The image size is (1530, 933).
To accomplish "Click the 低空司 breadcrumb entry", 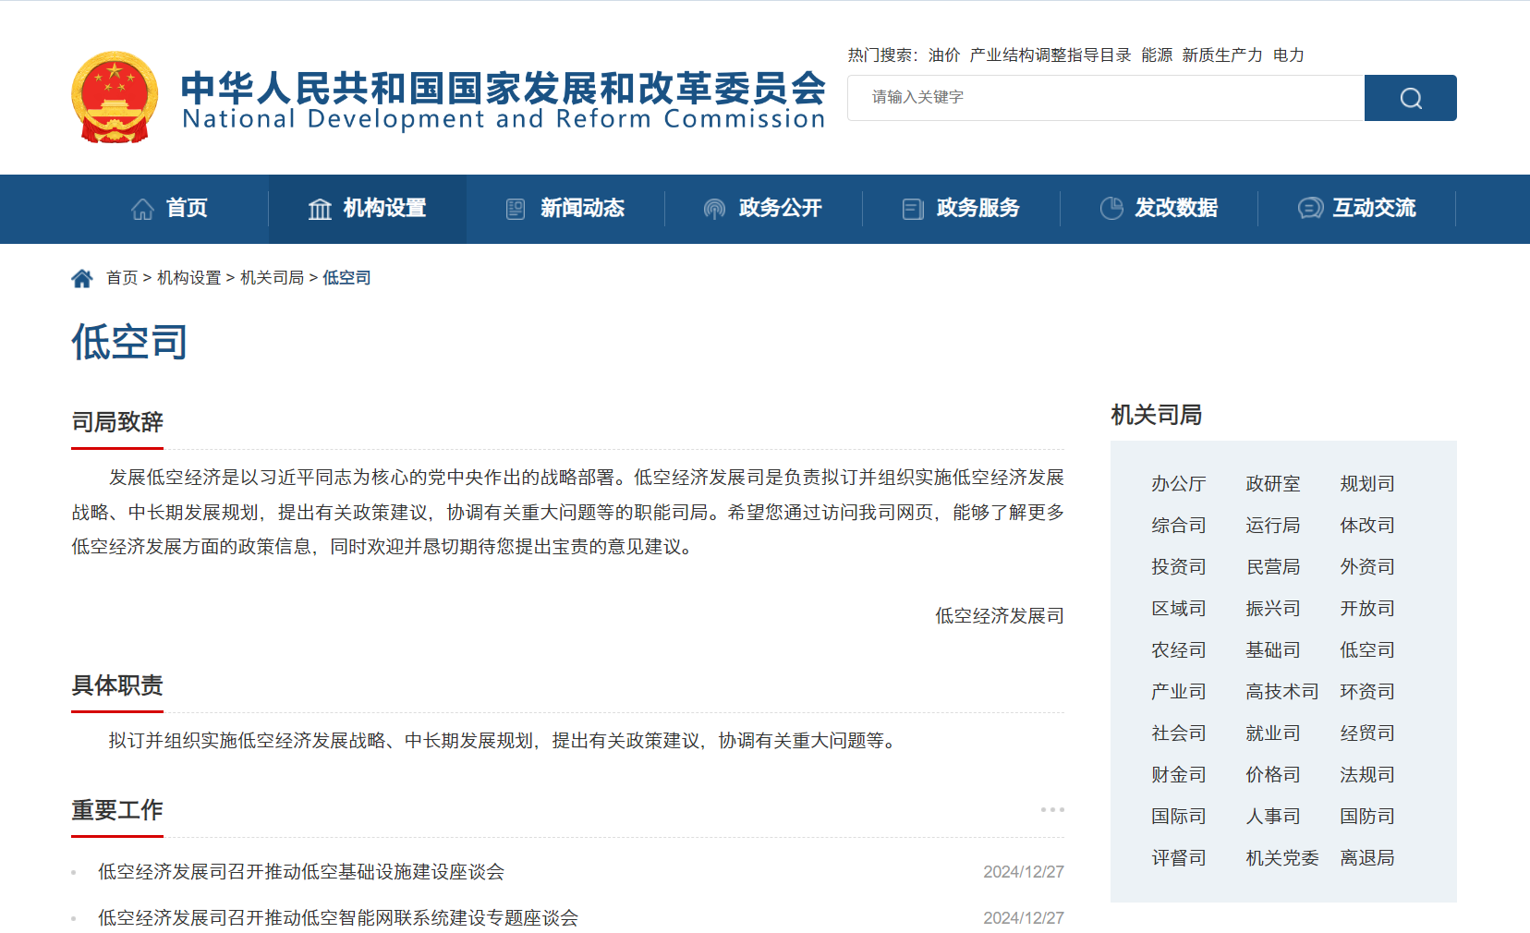I will (346, 278).
